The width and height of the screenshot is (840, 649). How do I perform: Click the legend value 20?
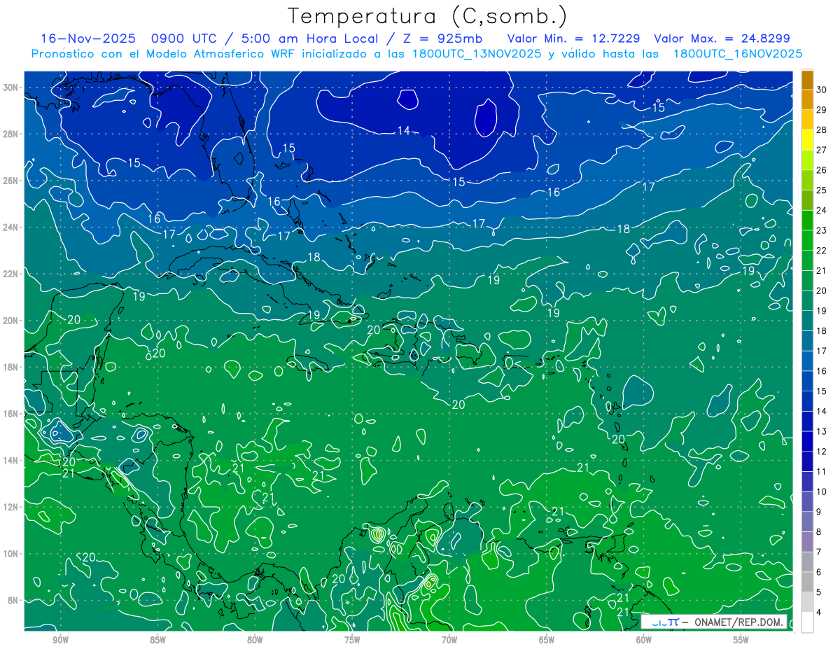tap(821, 291)
